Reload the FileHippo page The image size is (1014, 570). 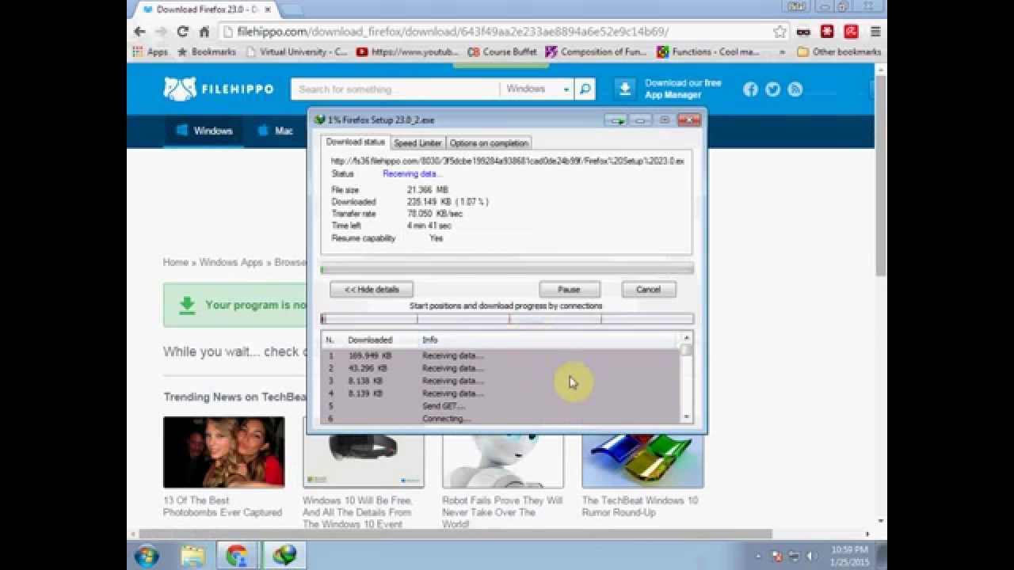182,32
